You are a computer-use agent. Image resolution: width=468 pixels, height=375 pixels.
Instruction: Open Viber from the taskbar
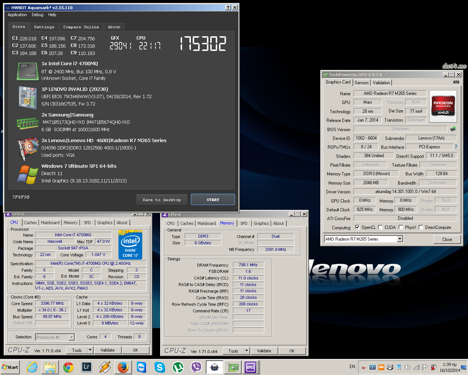coord(196,367)
